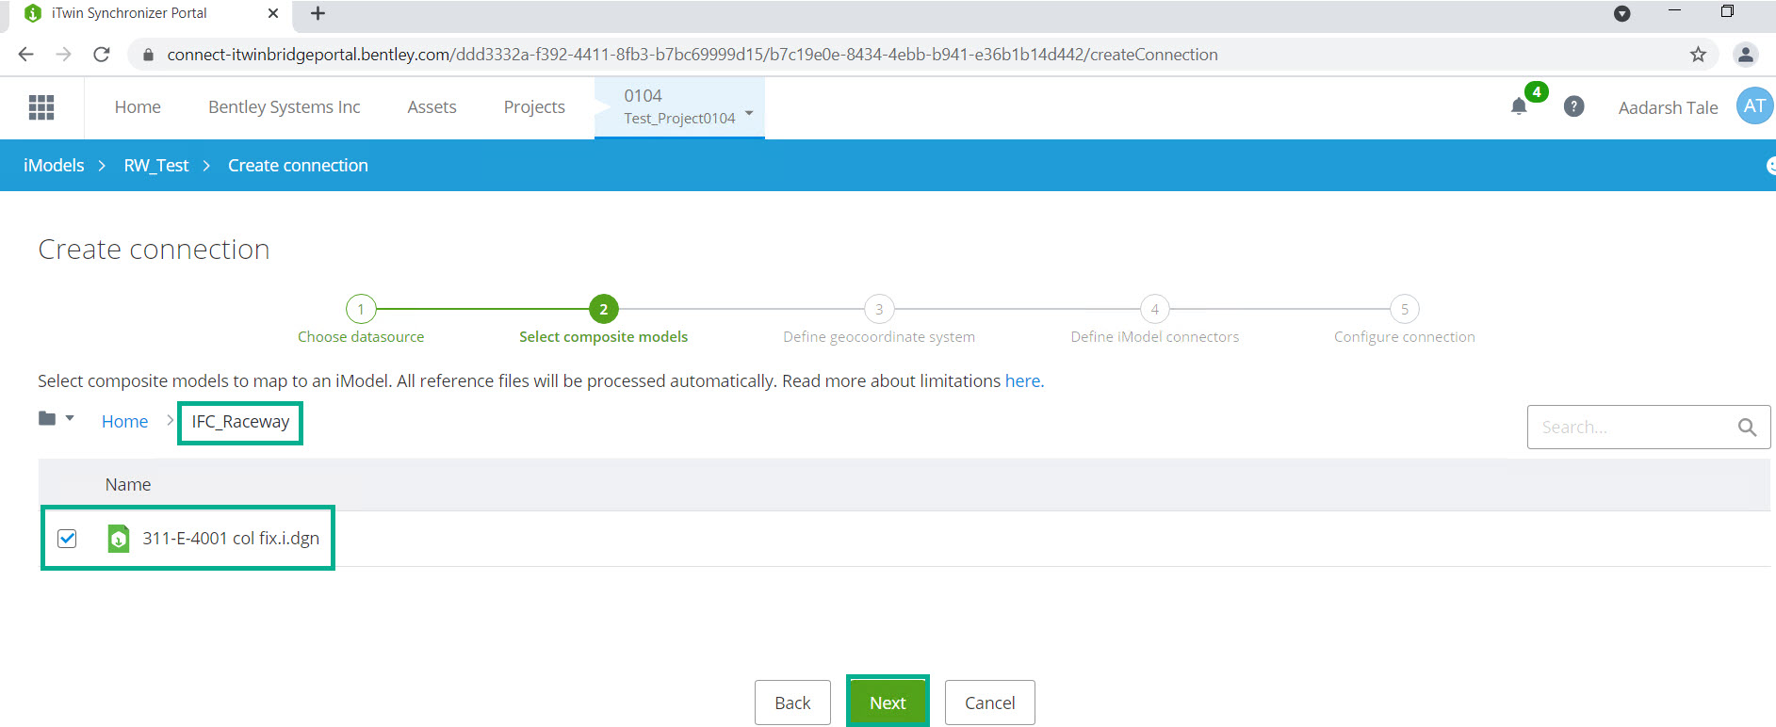1776x727 pixels.
Task: Open the Assets menu item
Action: [x=432, y=107]
